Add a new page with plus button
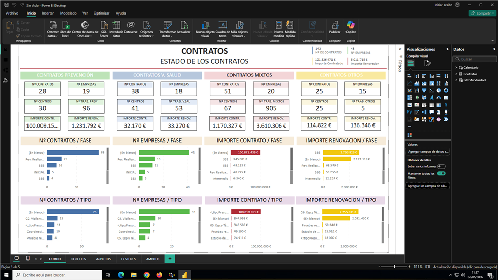Image resolution: width=498 pixels, height=280 pixels. [x=170, y=259]
